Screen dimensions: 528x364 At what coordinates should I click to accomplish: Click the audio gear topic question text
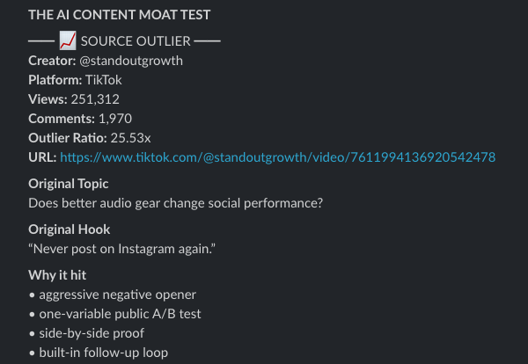[x=175, y=203]
